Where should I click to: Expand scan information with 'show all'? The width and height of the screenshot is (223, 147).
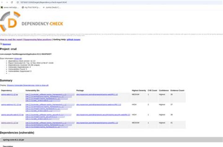(18, 58)
